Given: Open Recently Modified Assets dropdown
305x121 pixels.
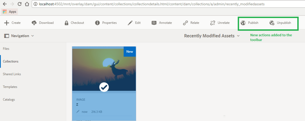Looking at the screenshot, I should click(212, 36).
